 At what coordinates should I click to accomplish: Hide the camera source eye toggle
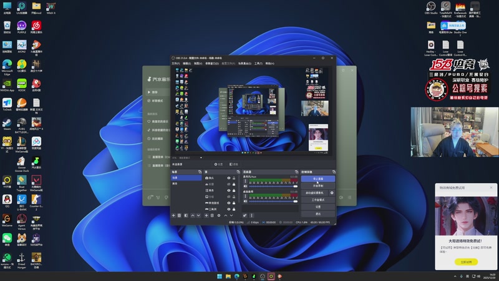228,178
